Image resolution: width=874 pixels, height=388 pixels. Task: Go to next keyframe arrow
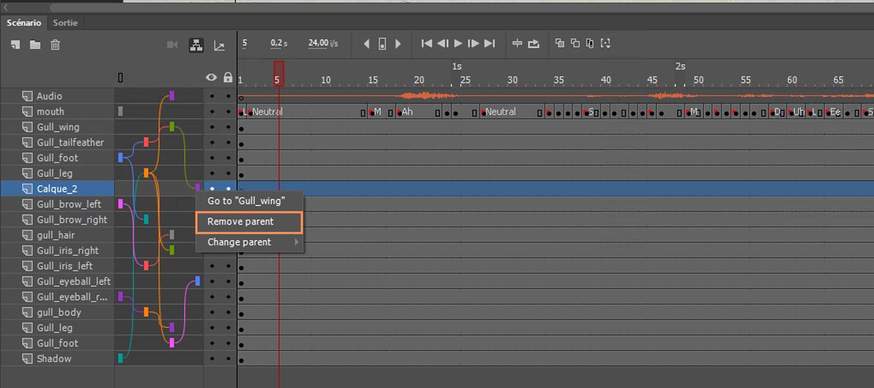coord(398,44)
